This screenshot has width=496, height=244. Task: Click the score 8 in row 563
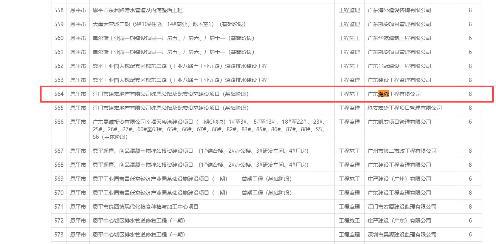coord(470,80)
